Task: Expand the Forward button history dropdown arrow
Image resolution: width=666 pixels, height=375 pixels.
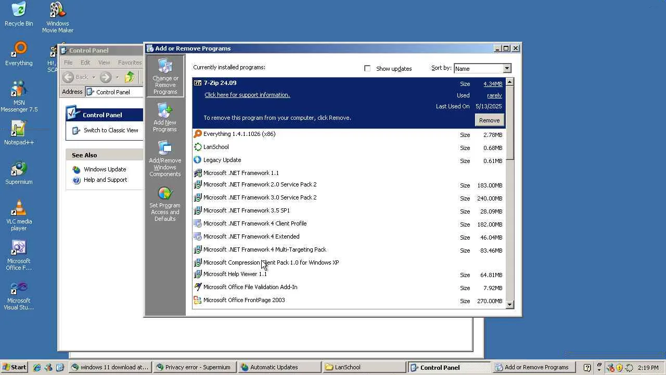Action: 117,77
